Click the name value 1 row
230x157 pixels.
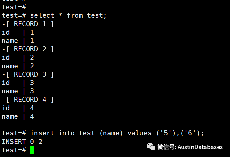click(18, 41)
